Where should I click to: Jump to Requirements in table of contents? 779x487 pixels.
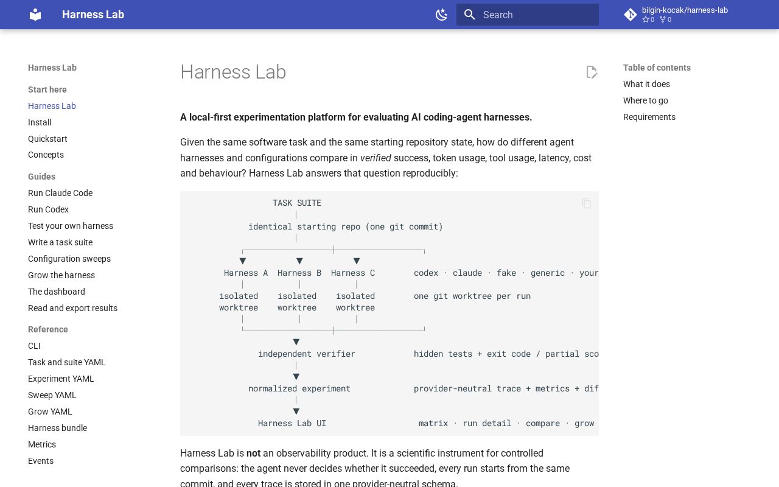[649, 117]
